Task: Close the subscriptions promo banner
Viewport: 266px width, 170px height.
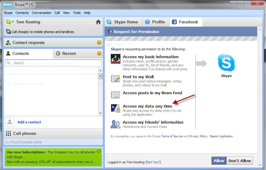Action: [99, 151]
